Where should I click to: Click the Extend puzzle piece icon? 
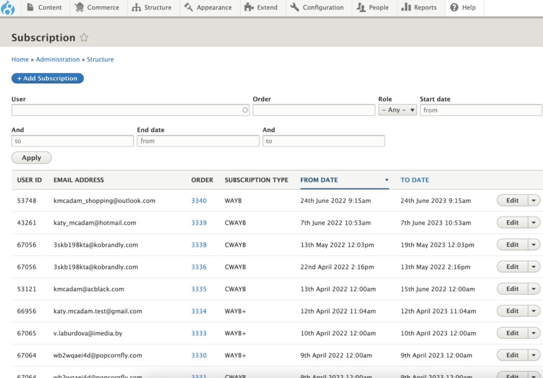click(249, 7)
